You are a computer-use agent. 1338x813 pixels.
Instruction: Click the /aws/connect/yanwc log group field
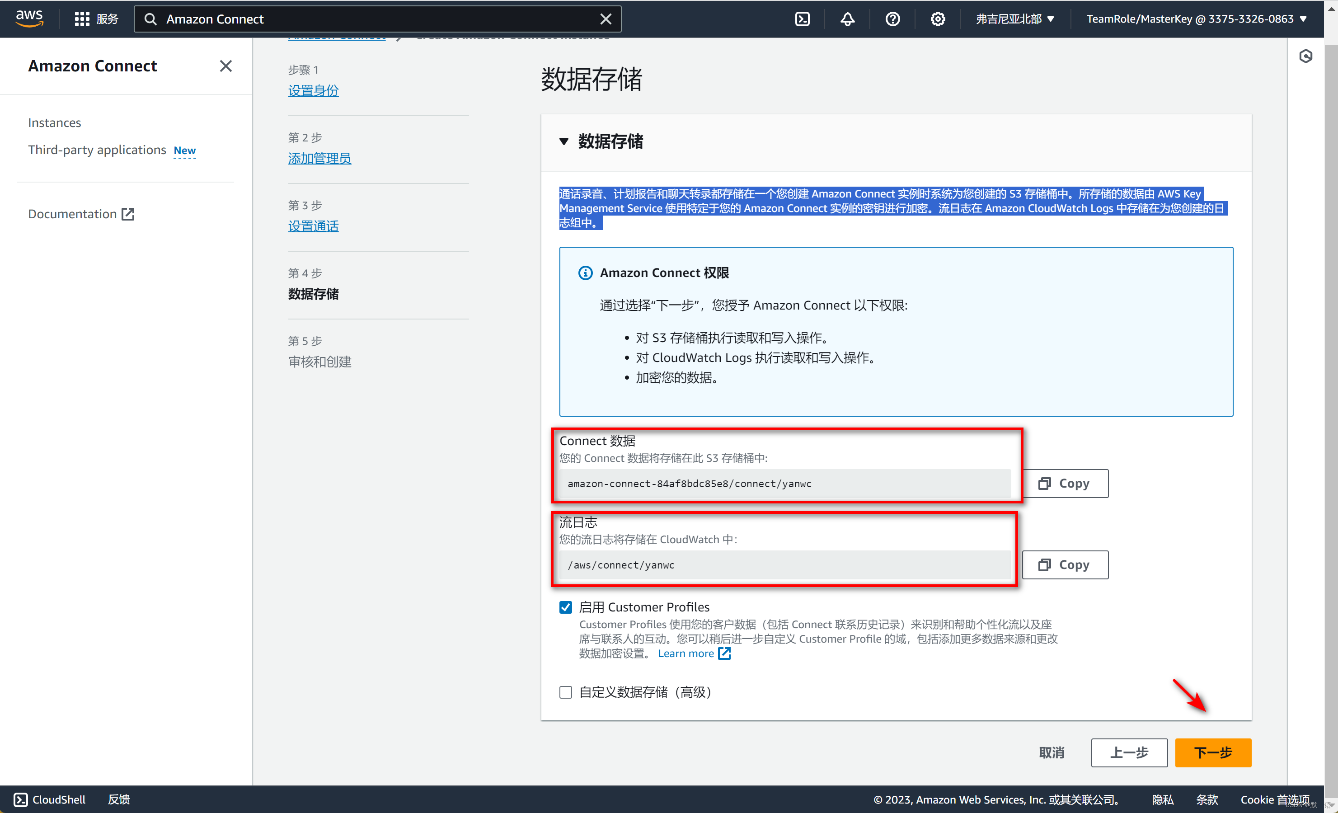pyautogui.click(x=784, y=565)
